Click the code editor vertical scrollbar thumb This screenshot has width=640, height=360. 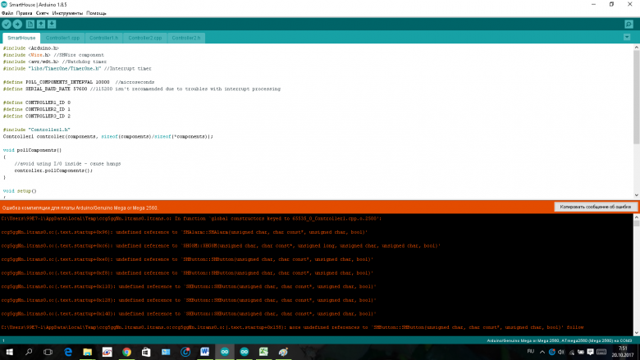637,97
